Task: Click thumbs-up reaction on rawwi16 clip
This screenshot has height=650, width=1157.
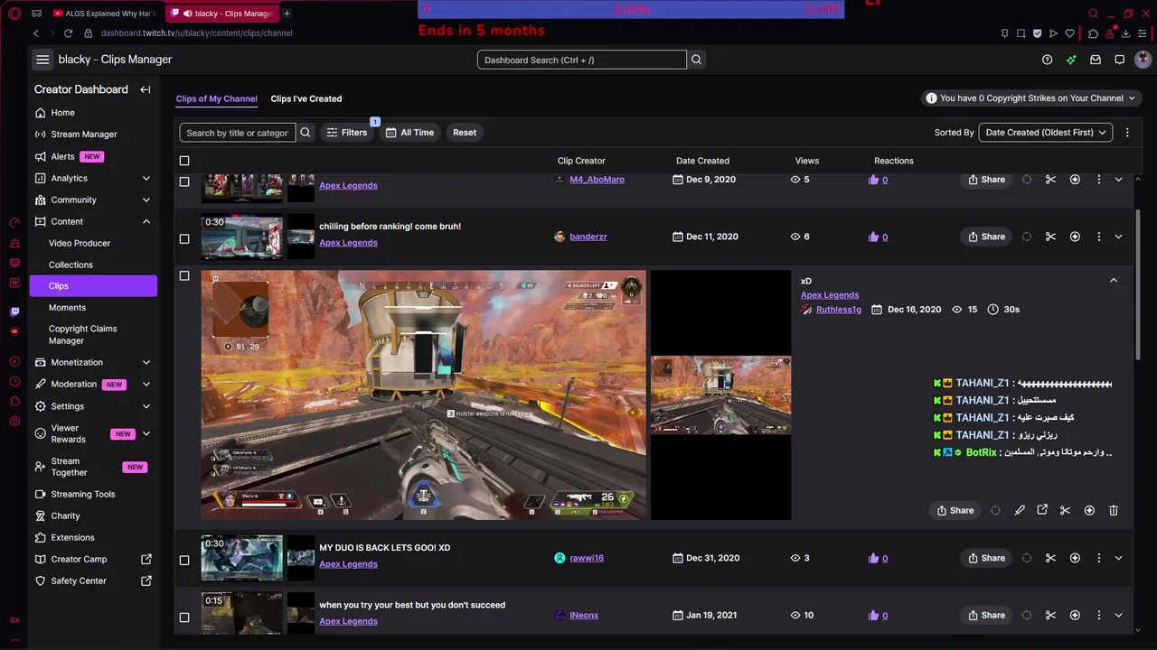Action: click(873, 558)
